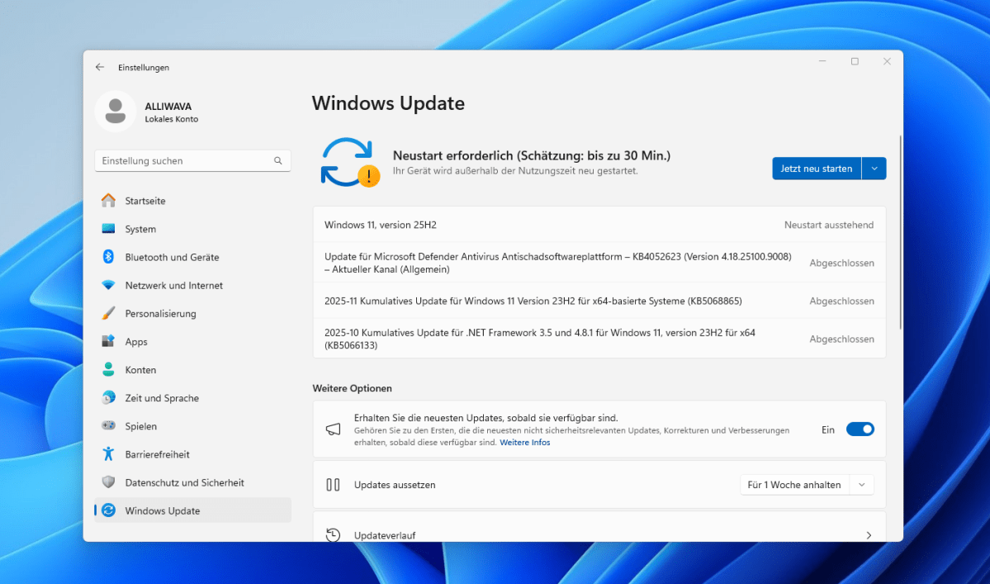This screenshot has height=584, width=990.
Task: Select Barrierefreiheit in the navigation
Action: [x=161, y=453]
